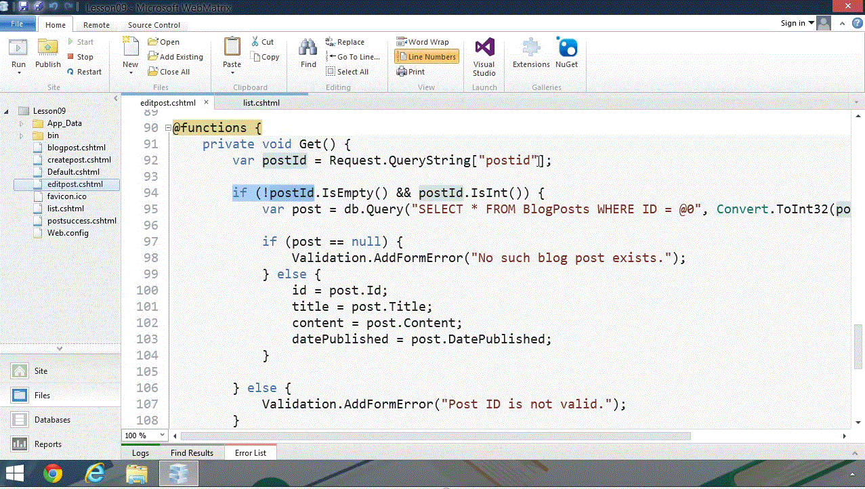Viewport: 865px width, 489px height.
Task: Click Select All
Action: tap(347, 72)
